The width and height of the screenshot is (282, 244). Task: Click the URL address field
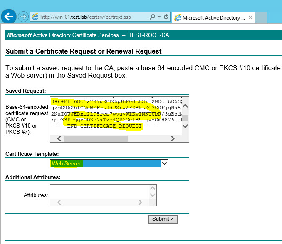coord(92,17)
